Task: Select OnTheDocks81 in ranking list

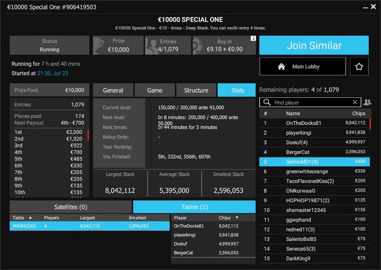Action: (x=315, y=123)
